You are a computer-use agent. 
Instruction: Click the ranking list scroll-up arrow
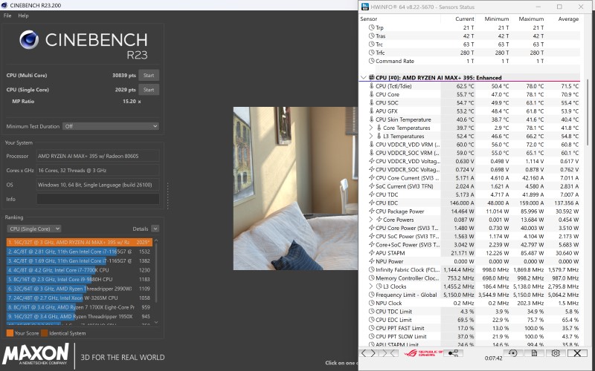coord(156,240)
